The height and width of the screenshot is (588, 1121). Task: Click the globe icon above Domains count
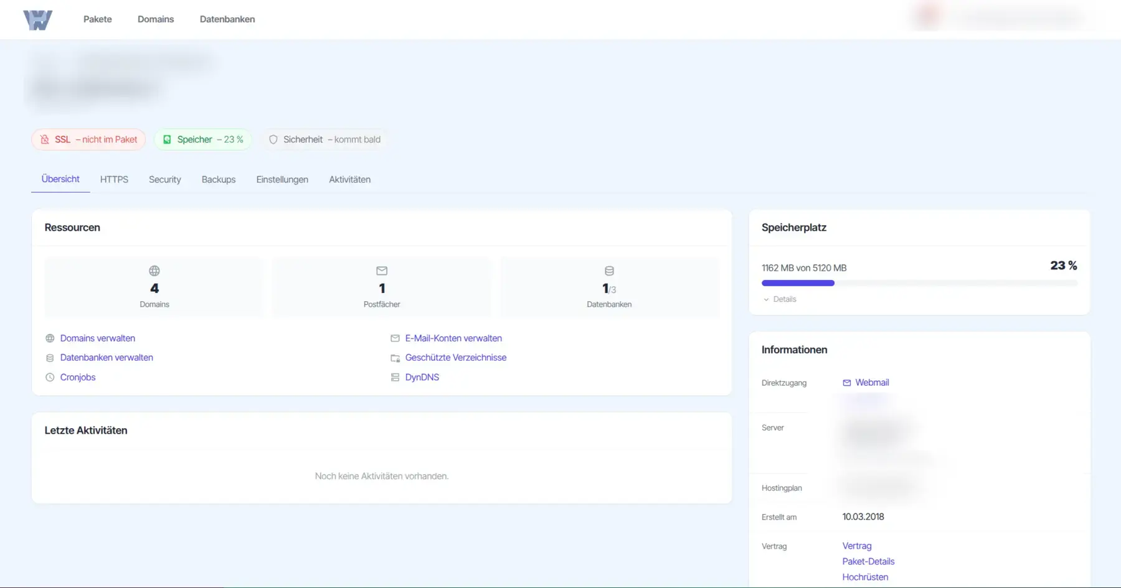point(154,271)
